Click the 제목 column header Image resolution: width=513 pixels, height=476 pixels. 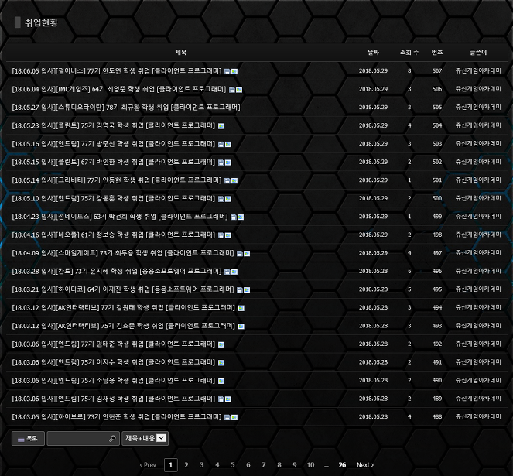(x=180, y=53)
